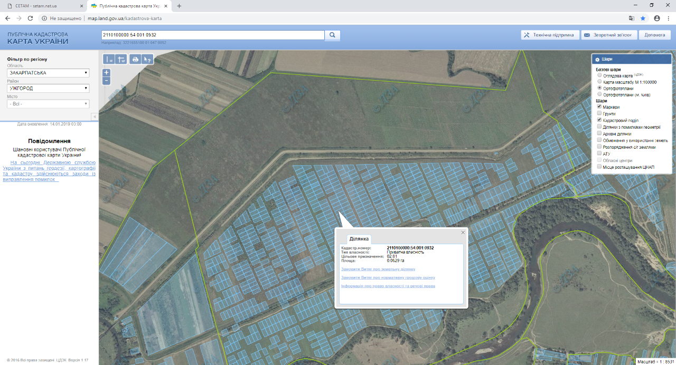676x365 pixels.
Task: Select the Ділянка tab in popup
Action: click(359, 239)
